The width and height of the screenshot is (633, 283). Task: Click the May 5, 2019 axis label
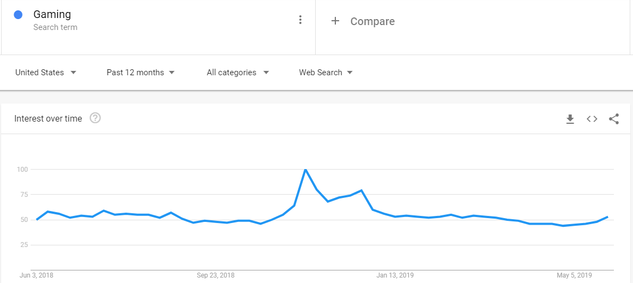tap(575, 276)
